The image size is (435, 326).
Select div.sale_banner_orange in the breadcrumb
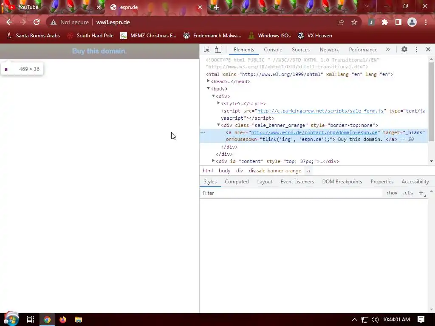[275, 171]
